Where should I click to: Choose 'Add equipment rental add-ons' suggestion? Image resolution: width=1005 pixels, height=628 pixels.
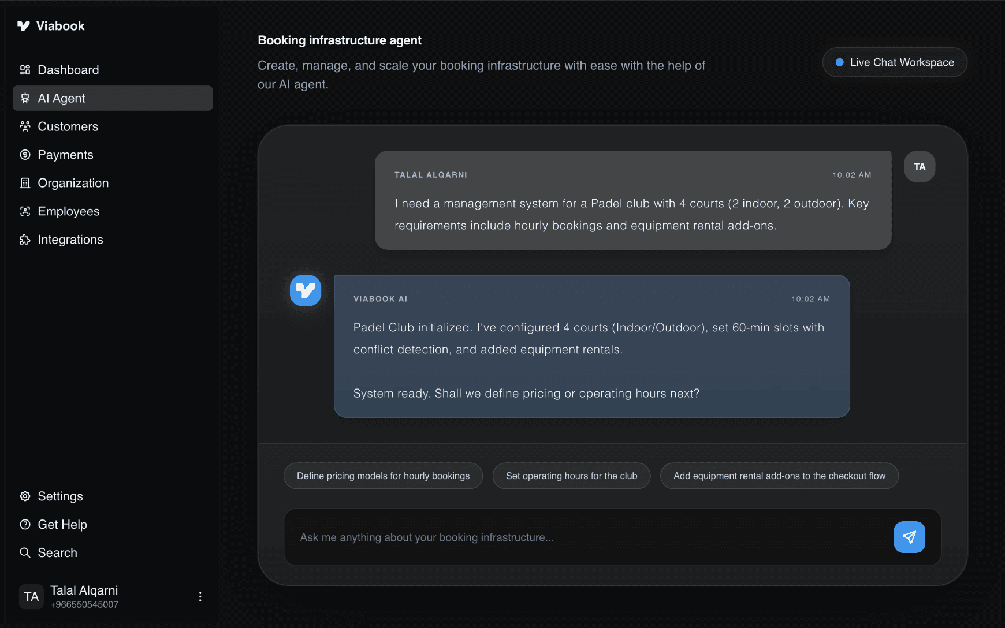[779, 476]
